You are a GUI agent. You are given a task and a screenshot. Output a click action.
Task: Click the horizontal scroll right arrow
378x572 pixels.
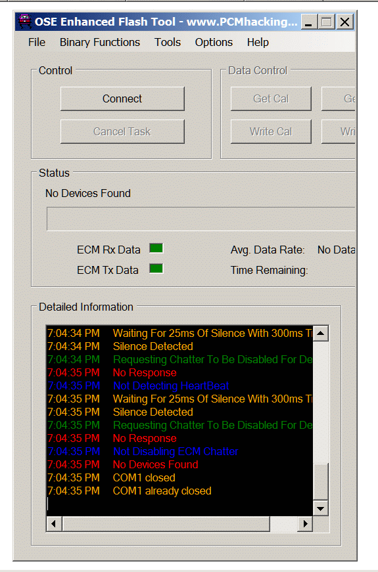(305, 524)
